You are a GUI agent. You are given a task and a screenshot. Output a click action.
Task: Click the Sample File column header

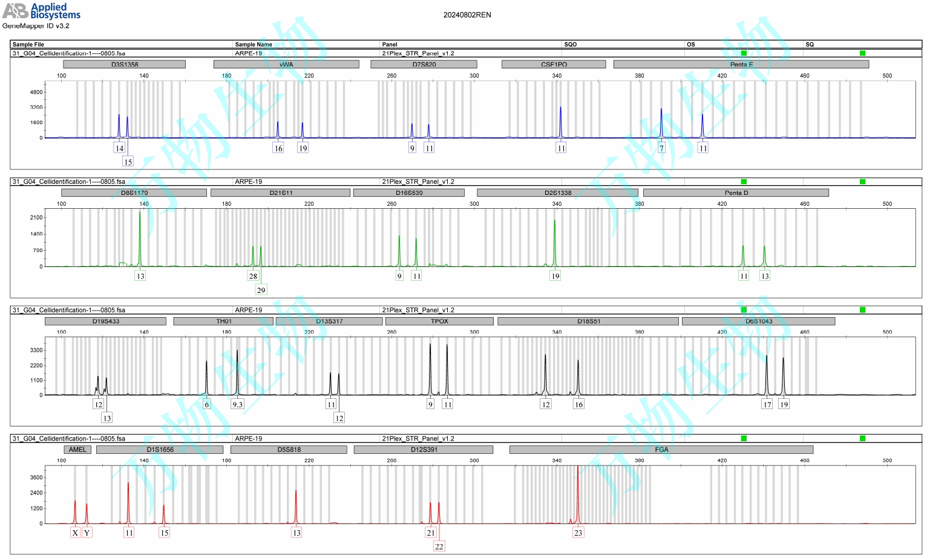pos(28,44)
